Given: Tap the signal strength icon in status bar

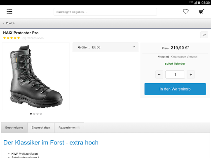Looking at the screenshot, I should tap(195, 2).
